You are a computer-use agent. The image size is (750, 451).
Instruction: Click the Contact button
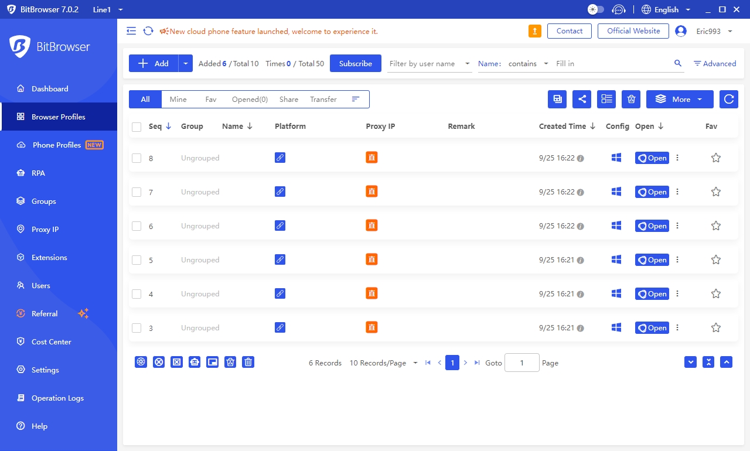click(570, 31)
